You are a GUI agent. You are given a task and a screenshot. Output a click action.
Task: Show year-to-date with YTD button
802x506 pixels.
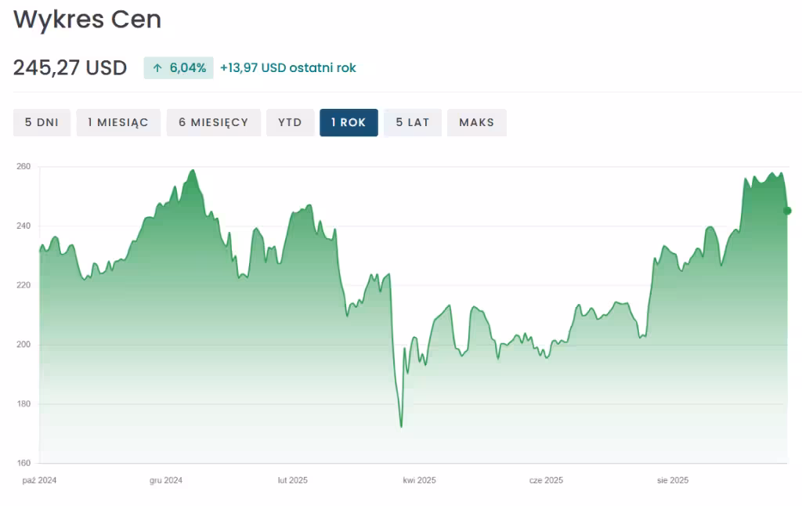290,122
